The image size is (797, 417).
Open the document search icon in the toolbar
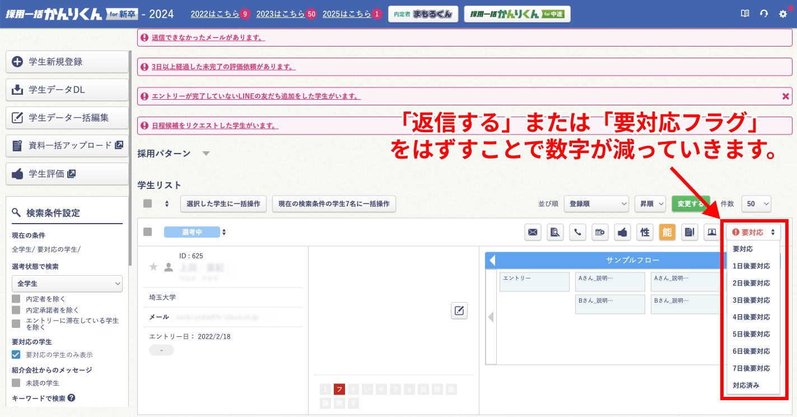[555, 232]
